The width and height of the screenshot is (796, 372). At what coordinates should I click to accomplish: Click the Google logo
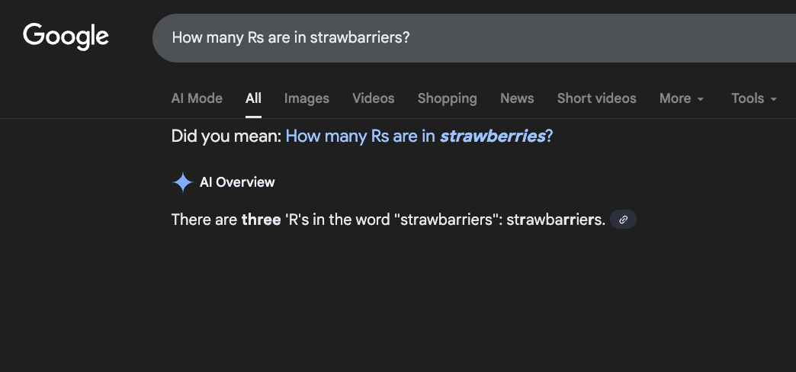[x=66, y=36]
